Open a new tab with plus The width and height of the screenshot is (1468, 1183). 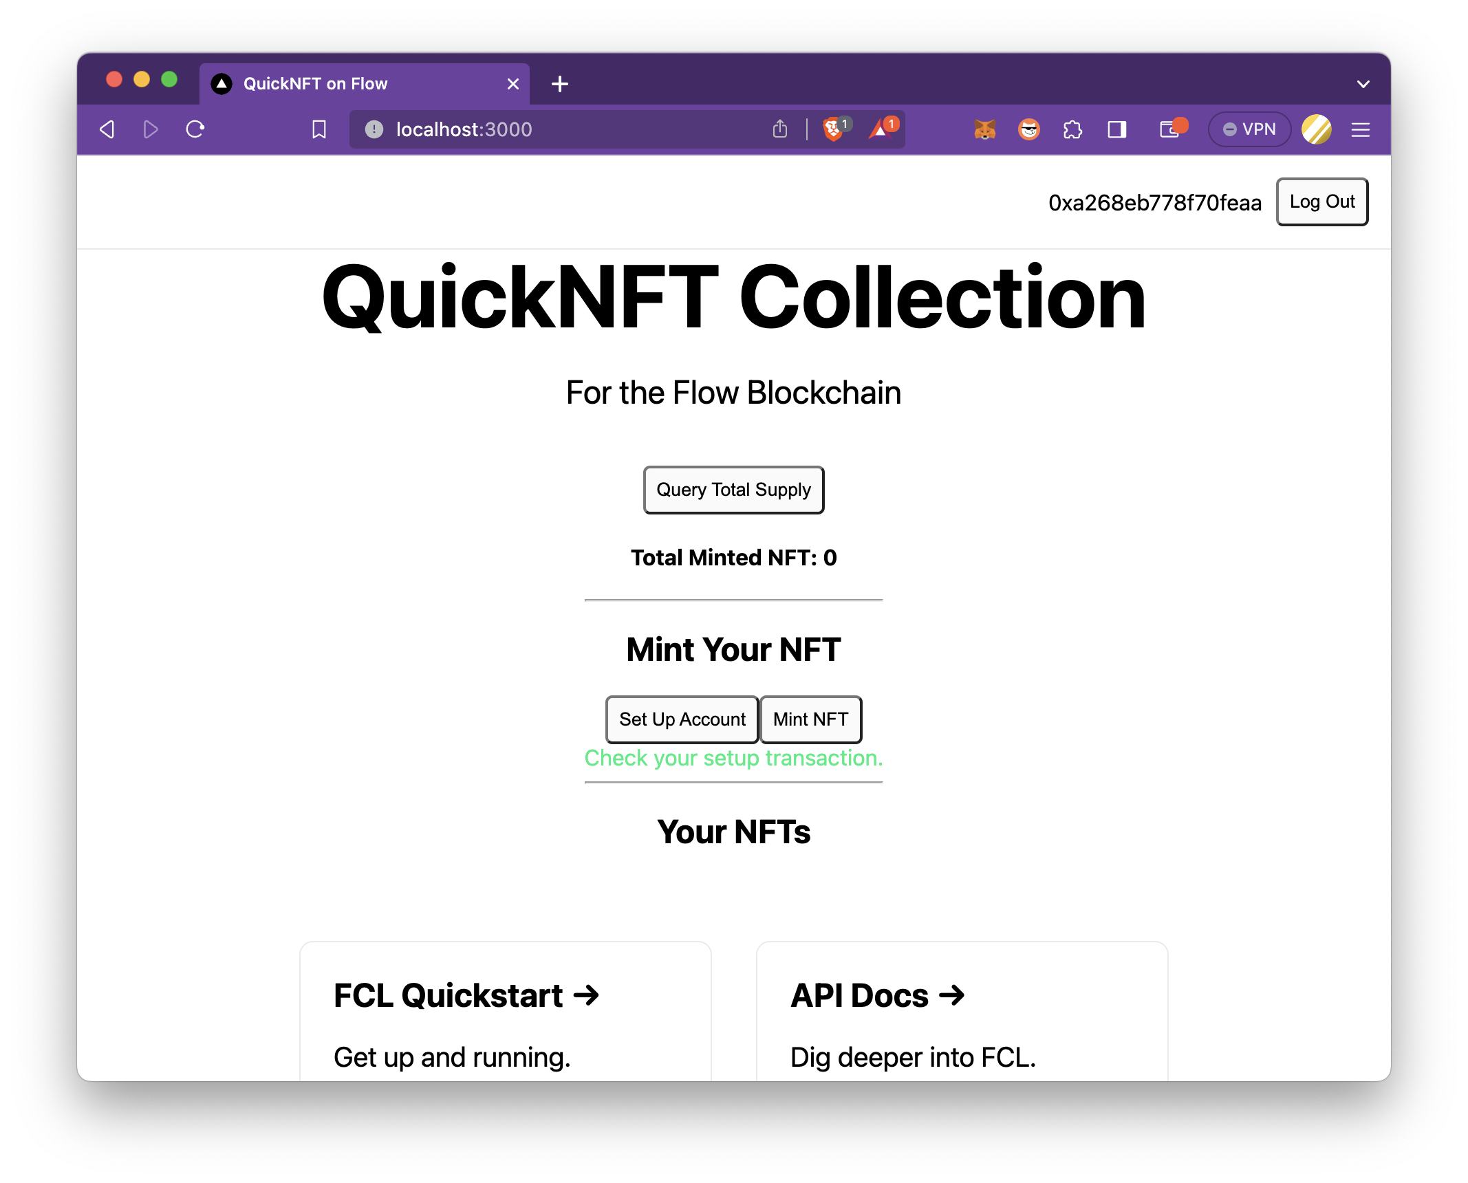(x=560, y=84)
